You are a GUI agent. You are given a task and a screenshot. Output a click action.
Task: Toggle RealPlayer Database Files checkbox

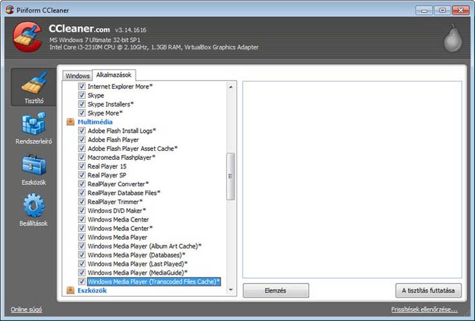(x=81, y=193)
